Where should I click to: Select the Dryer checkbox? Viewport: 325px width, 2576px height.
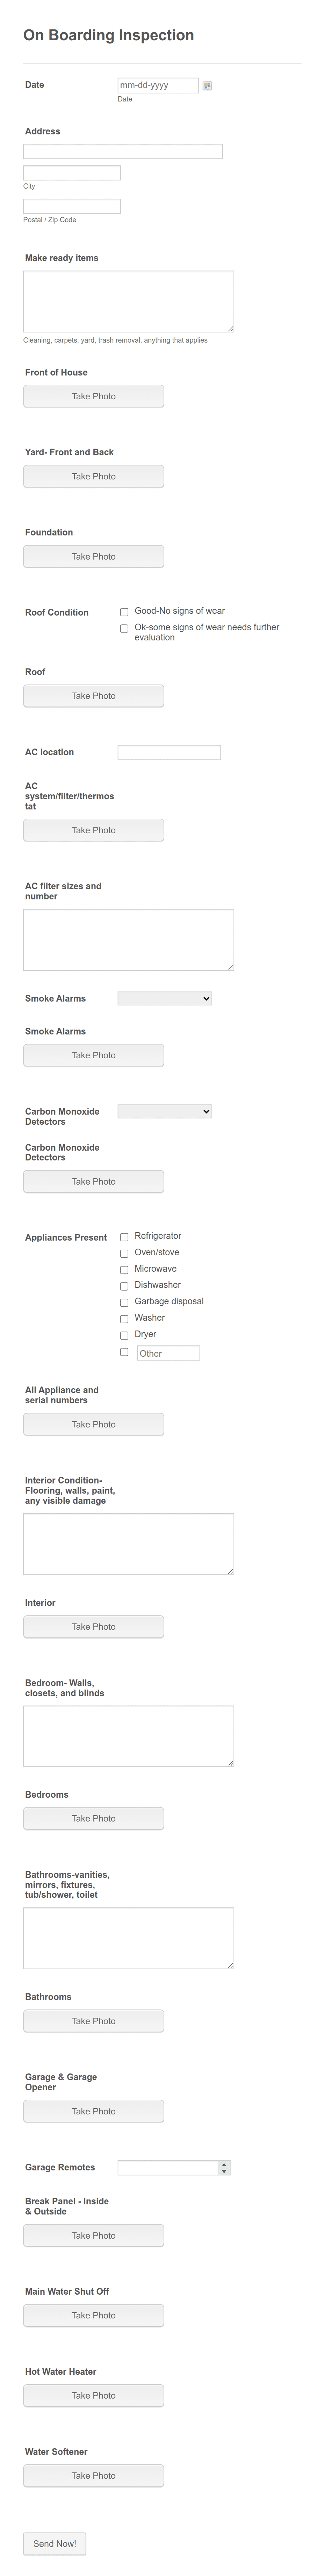124,1334
